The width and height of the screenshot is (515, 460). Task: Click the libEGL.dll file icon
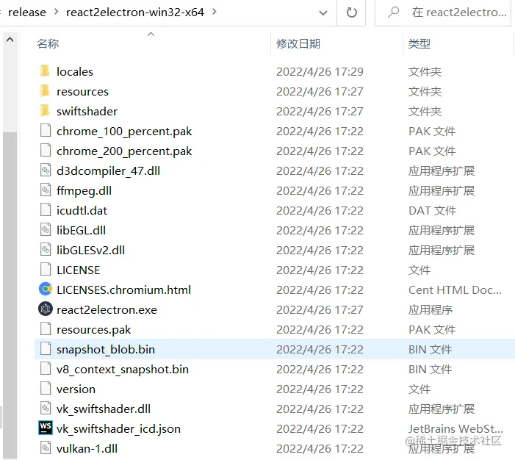46,230
